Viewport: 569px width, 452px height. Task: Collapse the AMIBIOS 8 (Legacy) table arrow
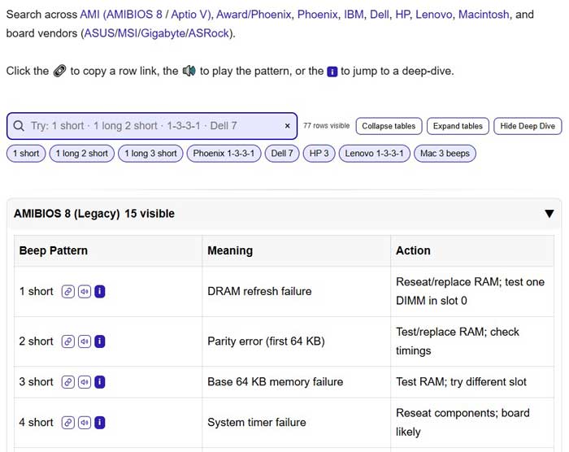[549, 214]
